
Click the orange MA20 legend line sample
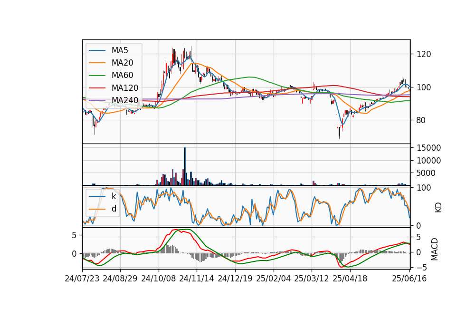click(97, 63)
